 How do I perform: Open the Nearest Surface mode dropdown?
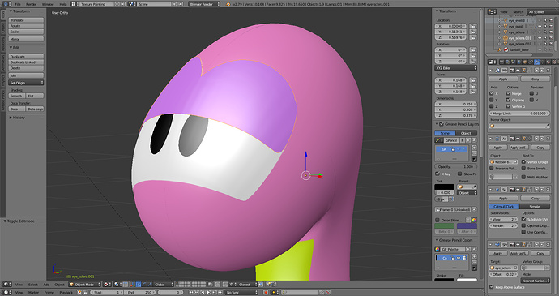pos(536,281)
